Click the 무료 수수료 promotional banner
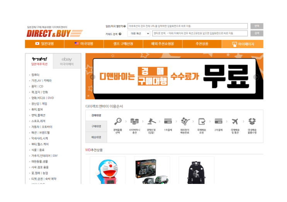287x202 pixels. [x=175, y=76]
